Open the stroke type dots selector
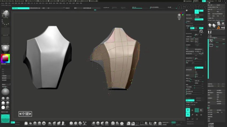 pyautogui.click(x=5, y=23)
